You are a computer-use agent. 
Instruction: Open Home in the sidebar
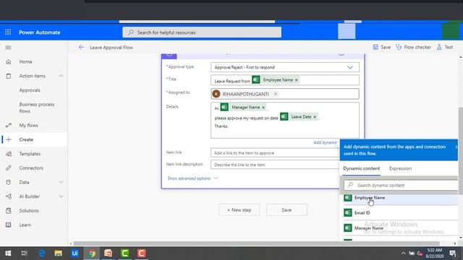(25, 61)
